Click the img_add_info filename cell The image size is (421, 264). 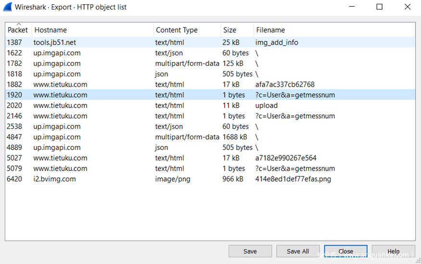(277, 42)
